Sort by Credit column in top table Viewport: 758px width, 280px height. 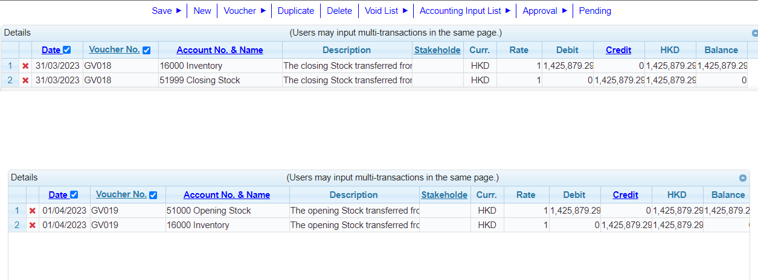click(618, 50)
